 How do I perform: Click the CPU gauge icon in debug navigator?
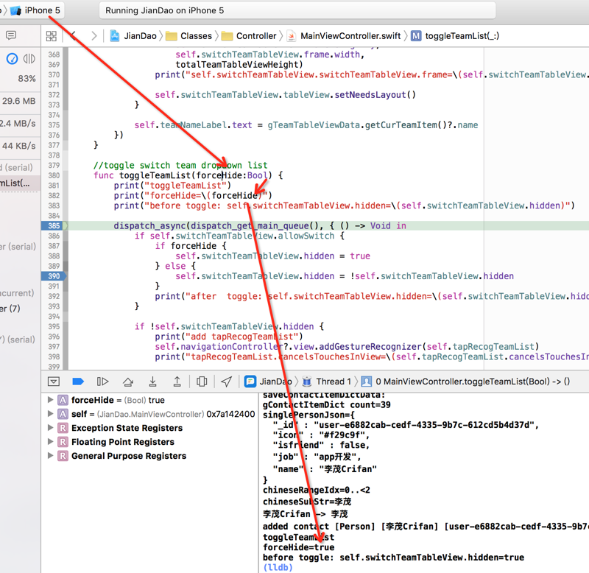(x=12, y=59)
